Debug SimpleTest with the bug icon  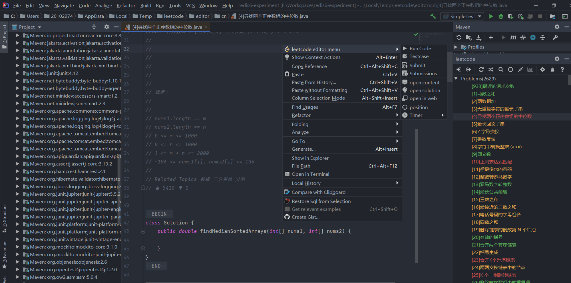(501, 16)
